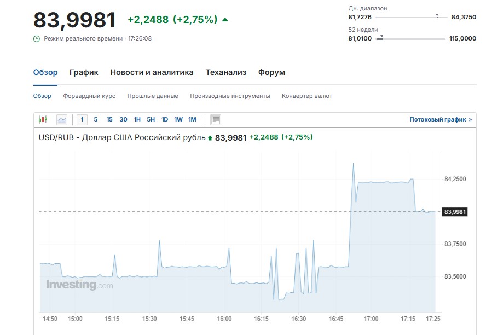Click the 16:00 time axis label
Image resolution: width=492 pixels, height=335 pixels.
pos(224,319)
